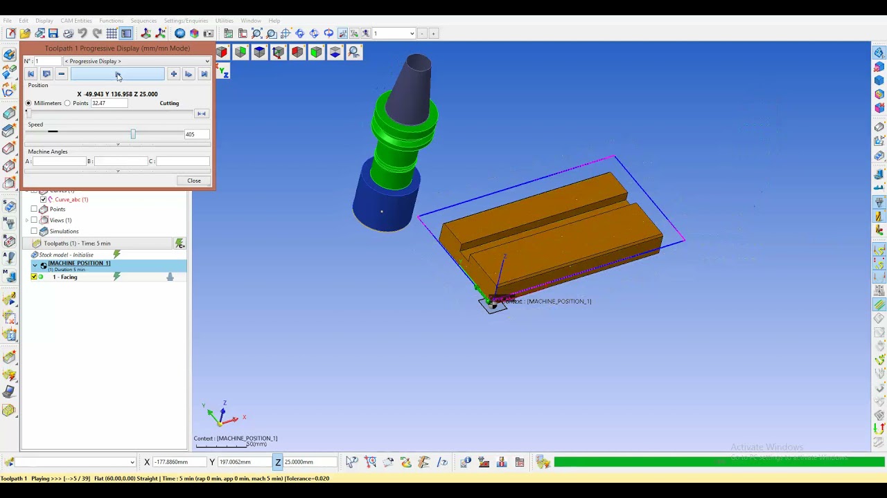Viewport: 887px width, 498px height.
Task: Click the Speed slider handle
Action: (x=133, y=133)
